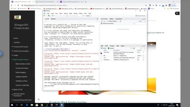The height and width of the screenshot is (107, 190).
Task: Click the Chrome back arrow
Action: (x=12, y=5)
